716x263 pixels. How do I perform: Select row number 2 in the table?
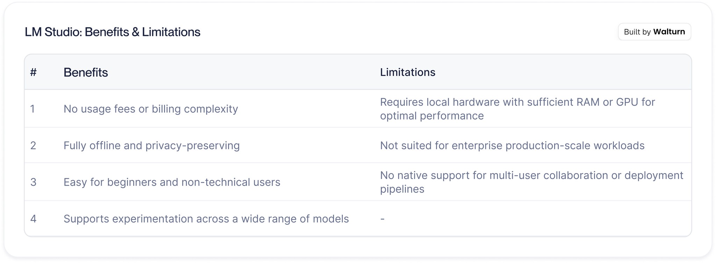tap(33, 145)
